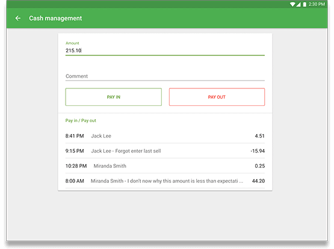This screenshot has height=249, width=334.
Task: Tap the battery status icon
Action: tap(305, 4)
